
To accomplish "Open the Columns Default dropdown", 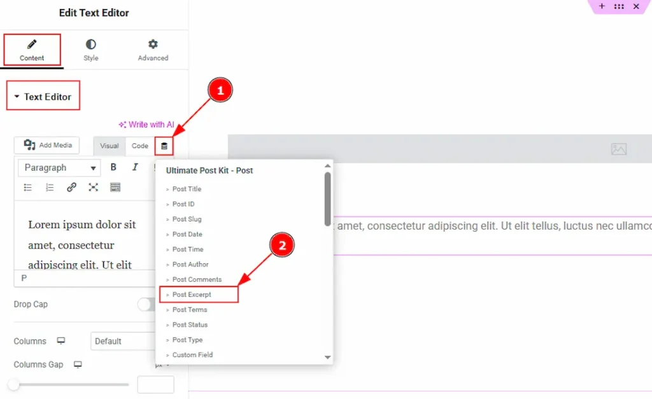I will pyautogui.click(x=123, y=341).
